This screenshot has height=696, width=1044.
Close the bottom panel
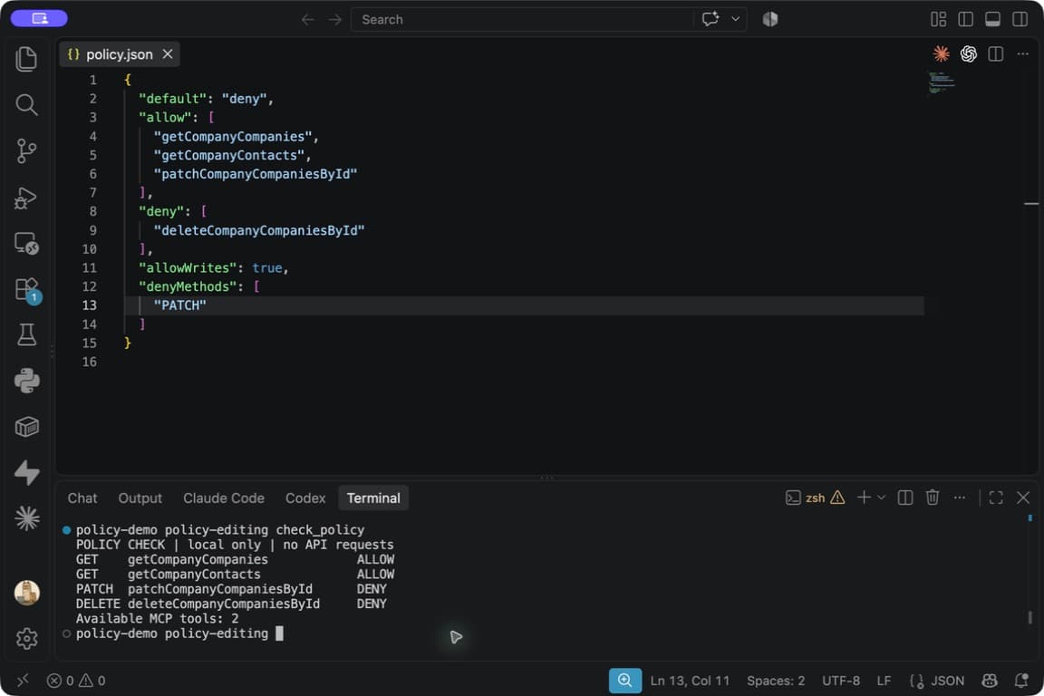tap(1023, 498)
